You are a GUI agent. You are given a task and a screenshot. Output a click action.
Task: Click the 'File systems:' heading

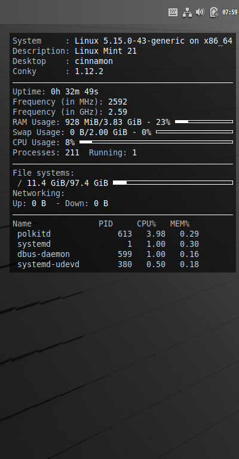click(x=44, y=173)
